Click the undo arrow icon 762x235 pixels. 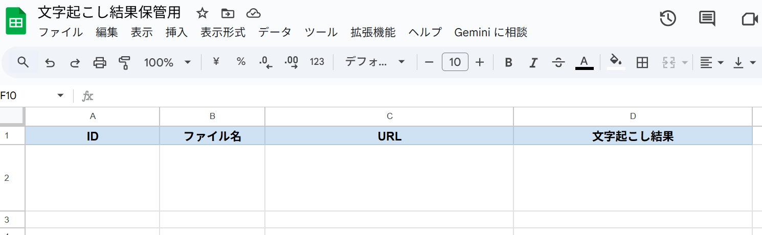point(50,62)
